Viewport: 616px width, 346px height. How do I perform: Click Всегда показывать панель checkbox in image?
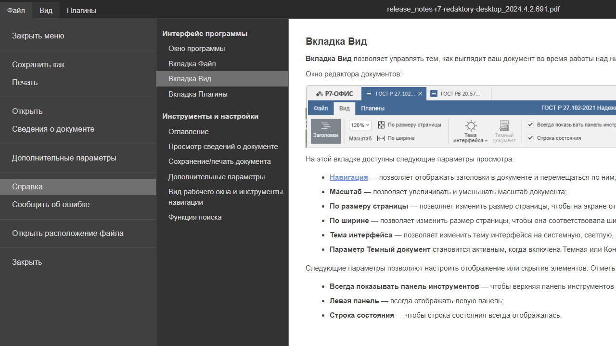tap(530, 124)
